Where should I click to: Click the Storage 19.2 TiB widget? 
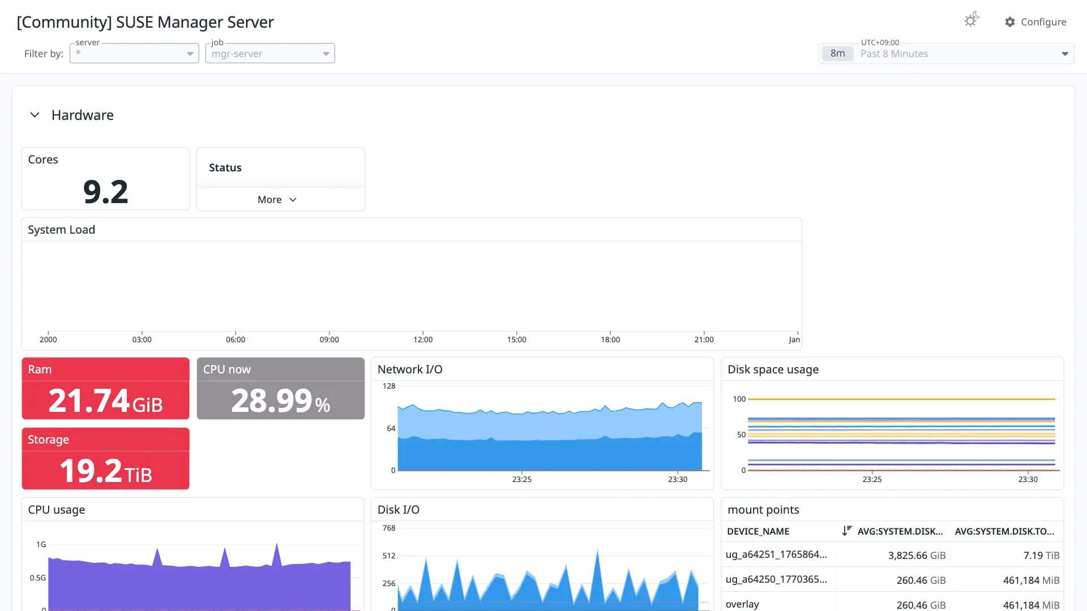point(105,458)
